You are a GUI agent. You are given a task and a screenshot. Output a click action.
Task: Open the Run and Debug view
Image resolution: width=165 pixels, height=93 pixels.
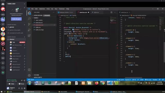29,30
